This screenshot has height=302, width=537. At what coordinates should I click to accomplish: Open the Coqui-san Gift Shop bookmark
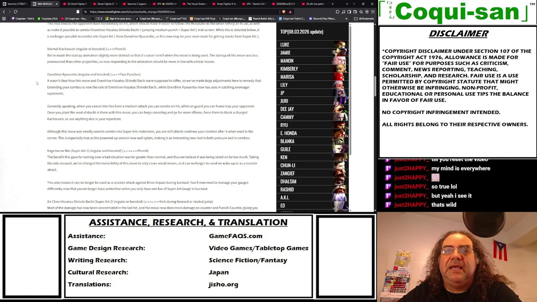pos(203,18)
